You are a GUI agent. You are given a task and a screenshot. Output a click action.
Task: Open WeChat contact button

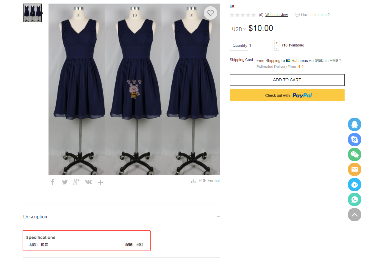(x=354, y=155)
